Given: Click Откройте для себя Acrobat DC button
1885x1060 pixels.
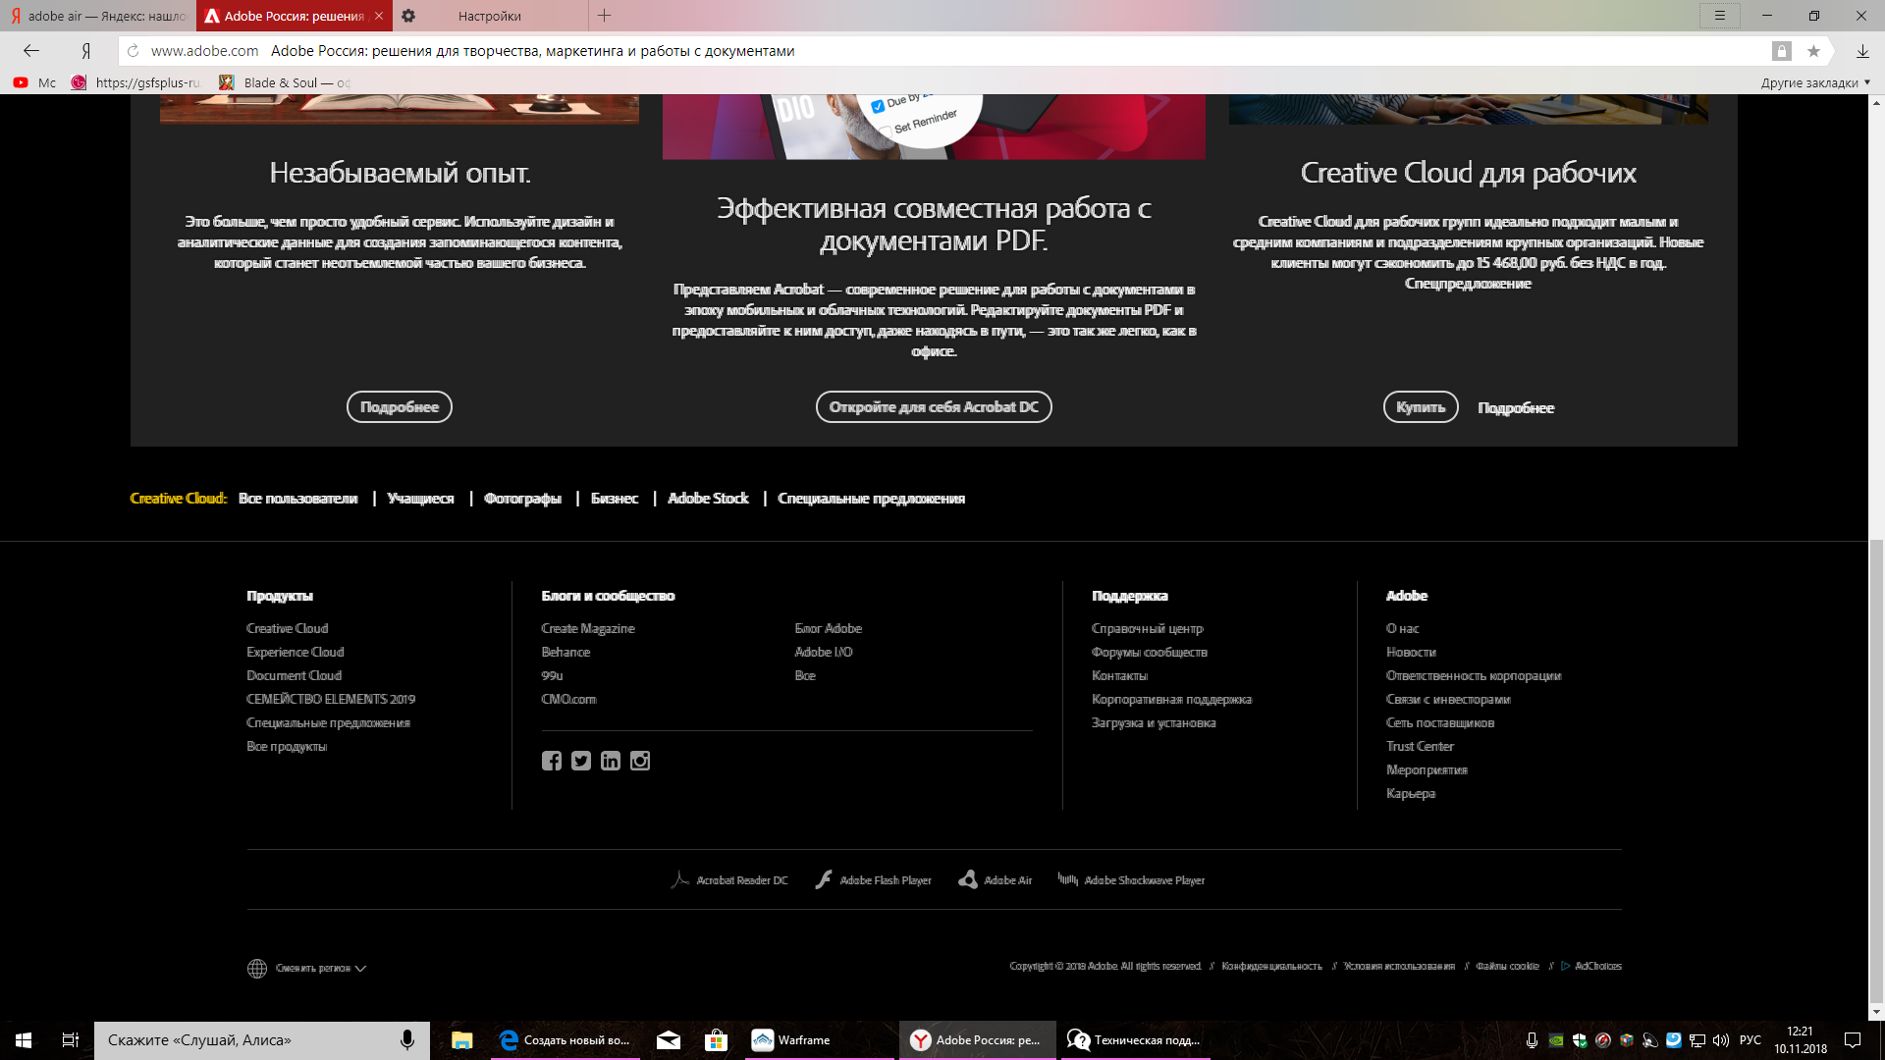Looking at the screenshot, I should [934, 407].
